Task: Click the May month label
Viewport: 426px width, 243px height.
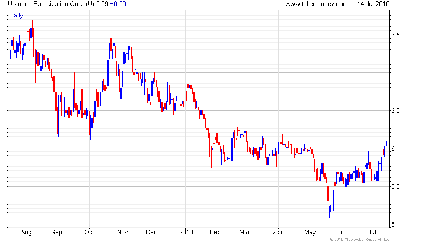Action: 310,233
